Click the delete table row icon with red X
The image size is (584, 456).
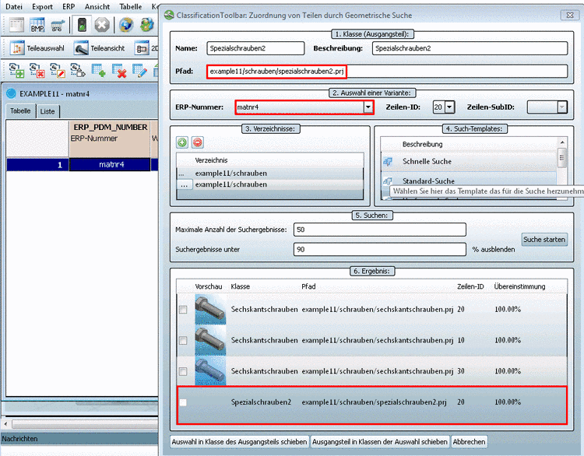coord(119,70)
